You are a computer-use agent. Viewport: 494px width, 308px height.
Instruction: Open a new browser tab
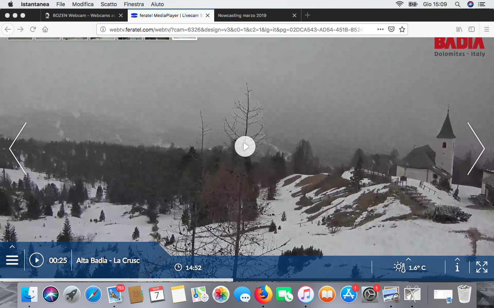tap(308, 15)
